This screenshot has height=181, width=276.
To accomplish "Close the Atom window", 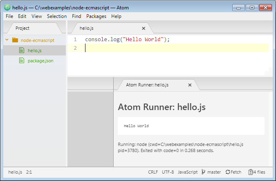I will point(266,8).
